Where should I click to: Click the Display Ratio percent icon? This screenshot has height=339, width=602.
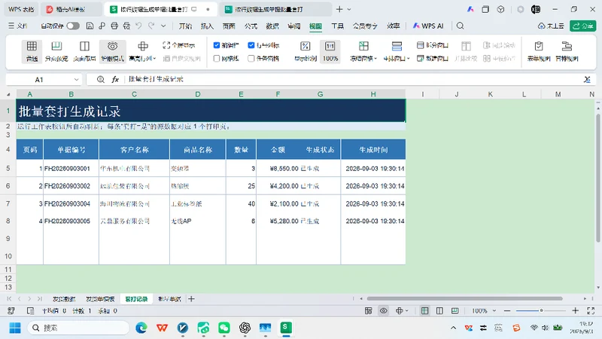(x=306, y=46)
